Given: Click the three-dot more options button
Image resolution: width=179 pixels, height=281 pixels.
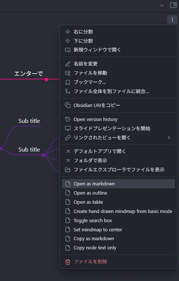Looking at the screenshot, I should 172,19.
